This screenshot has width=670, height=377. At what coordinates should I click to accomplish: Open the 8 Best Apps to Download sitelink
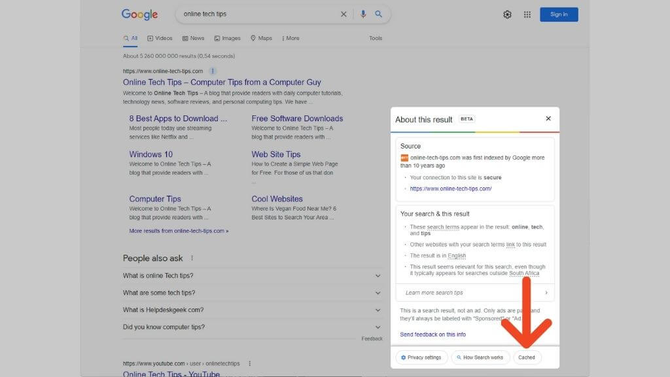click(178, 118)
